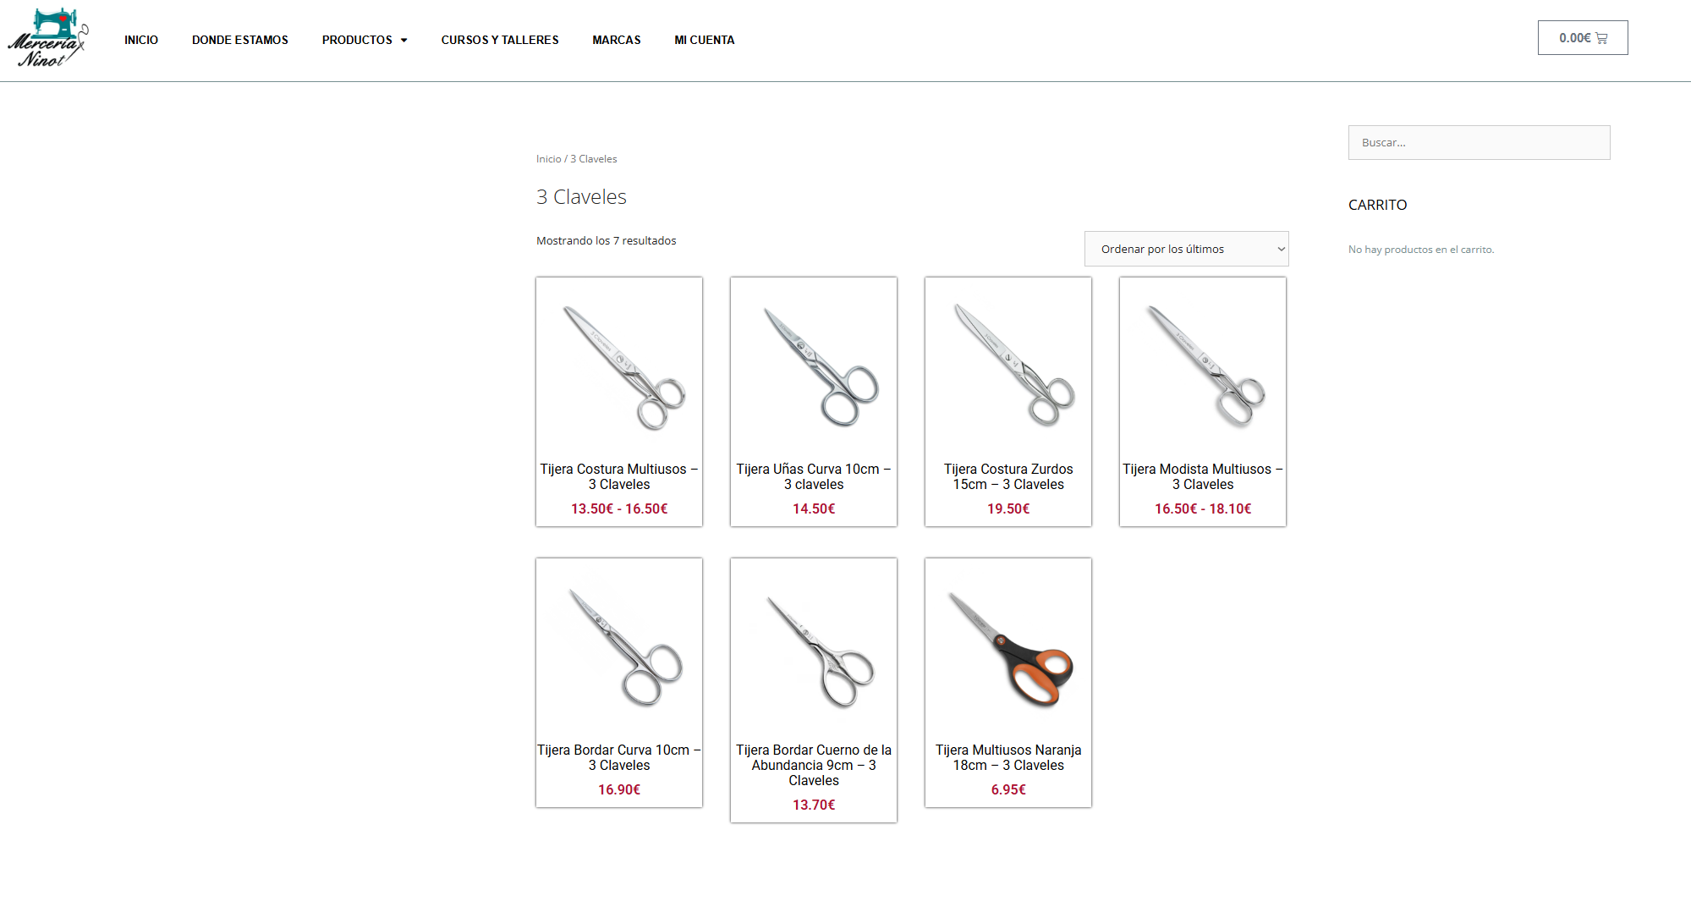Screen dimensions: 1691x907
Task: Click the Tijera Modista Multiusos title link
Action: coord(1203,476)
